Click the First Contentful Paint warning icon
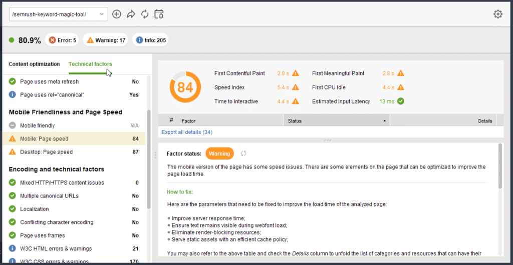This screenshot has height=265, width=513. (296, 73)
